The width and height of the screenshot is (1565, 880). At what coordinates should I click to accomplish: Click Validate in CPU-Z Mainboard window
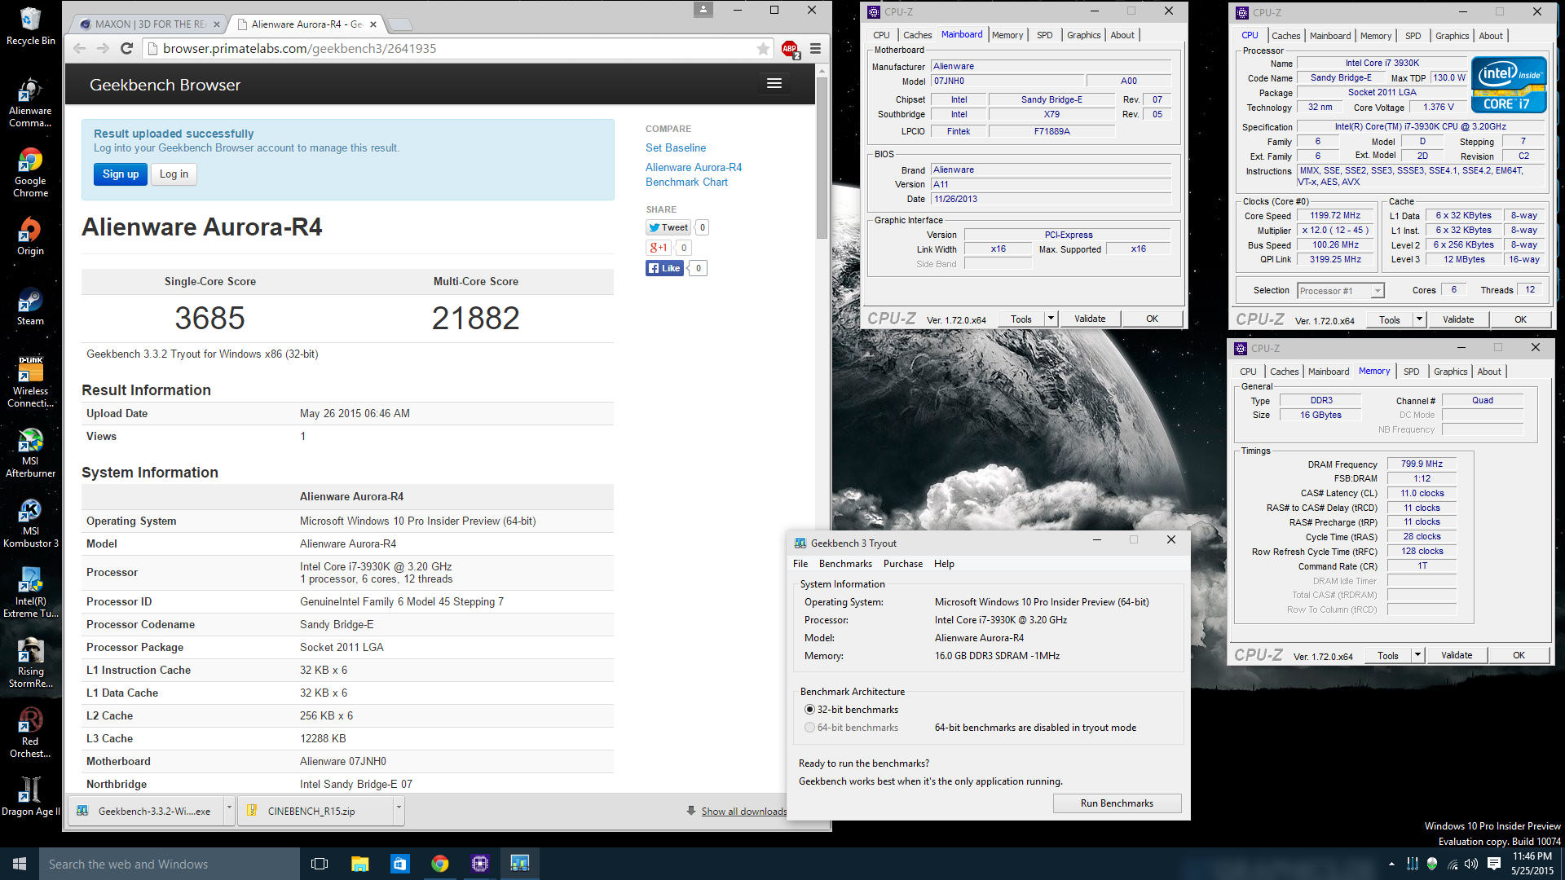1090,319
